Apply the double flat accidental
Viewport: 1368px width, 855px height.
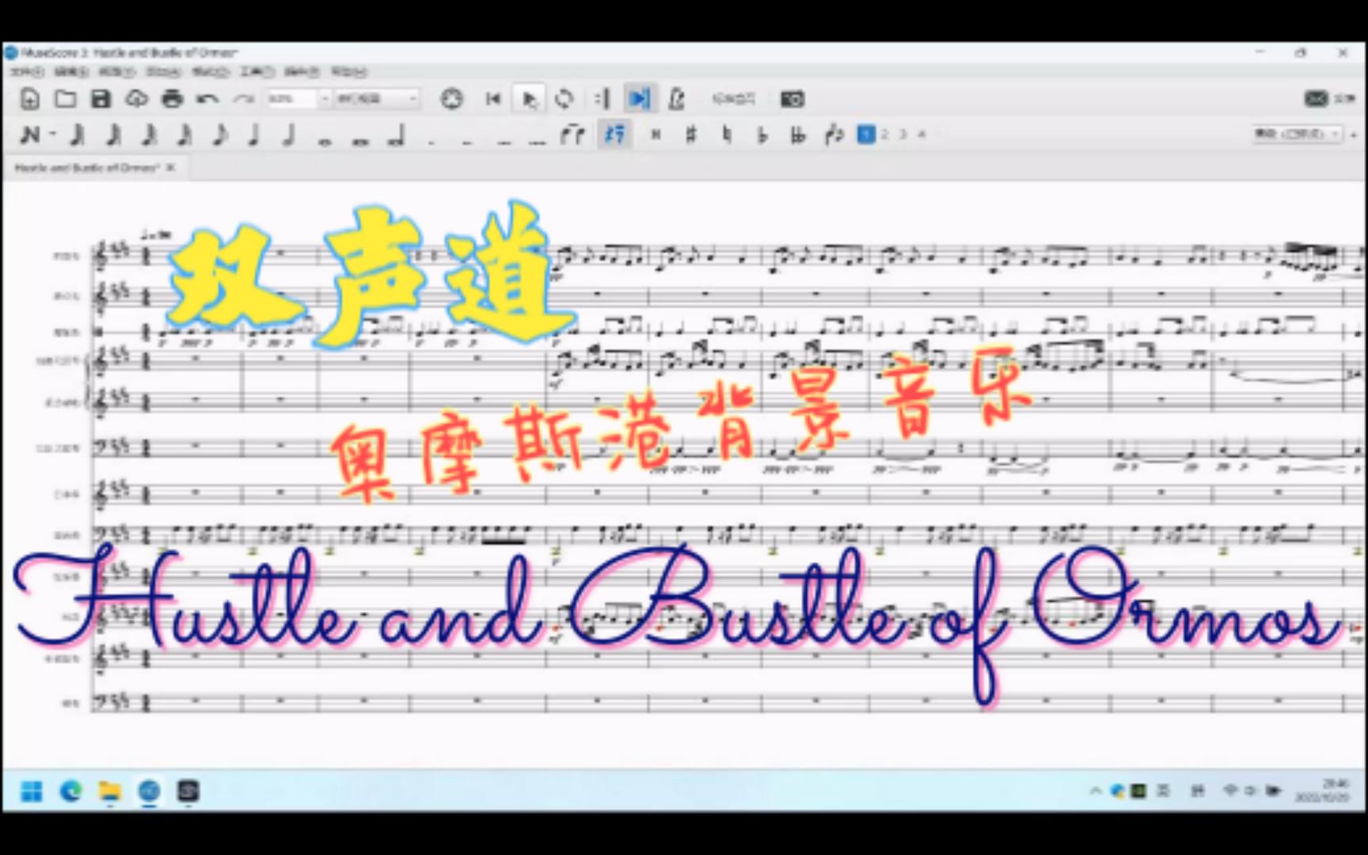click(x=798, y=135)
